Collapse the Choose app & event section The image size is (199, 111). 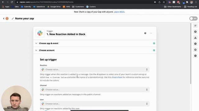coord(95,43)
